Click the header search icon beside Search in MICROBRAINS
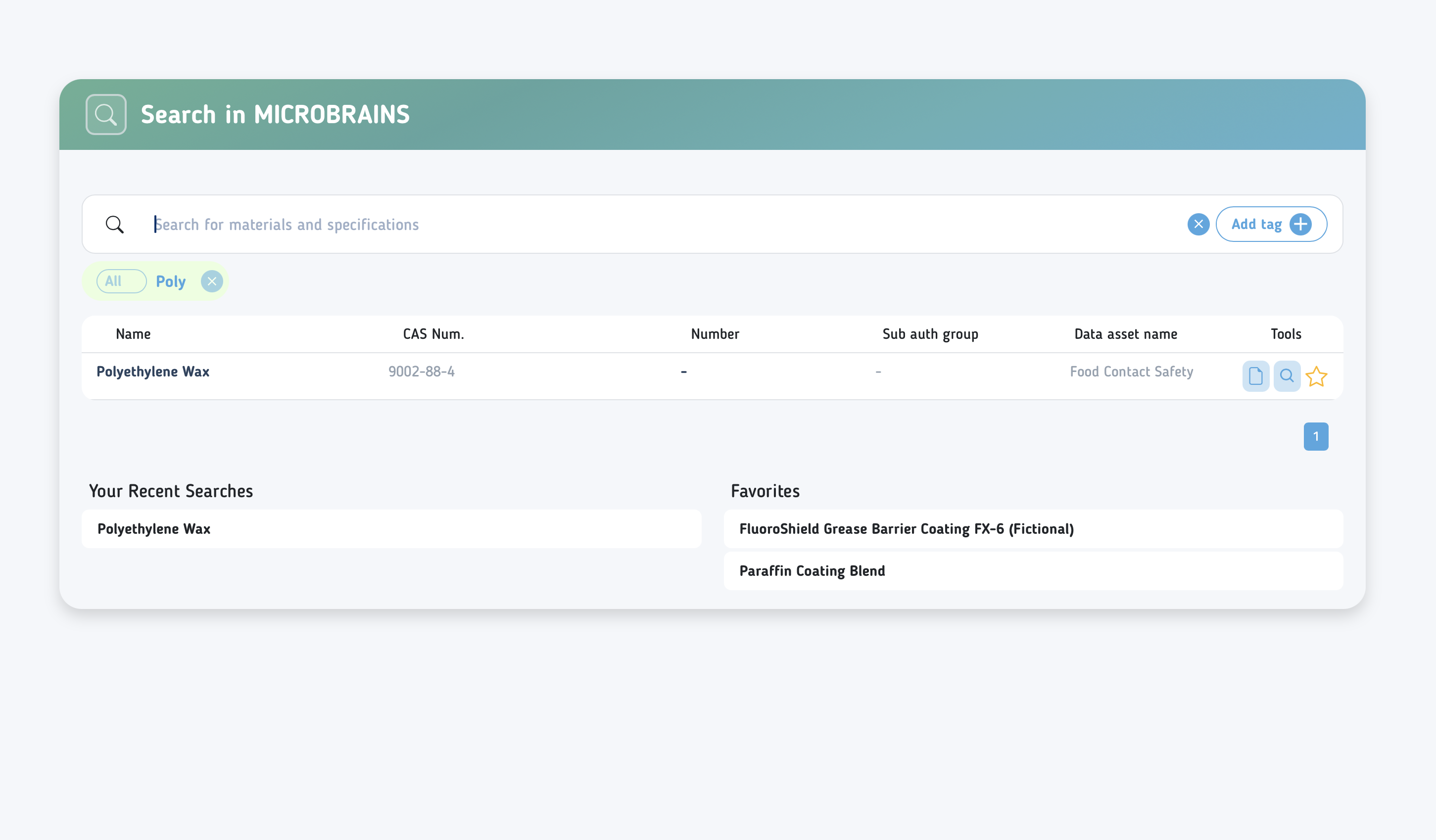 [106, 115]
